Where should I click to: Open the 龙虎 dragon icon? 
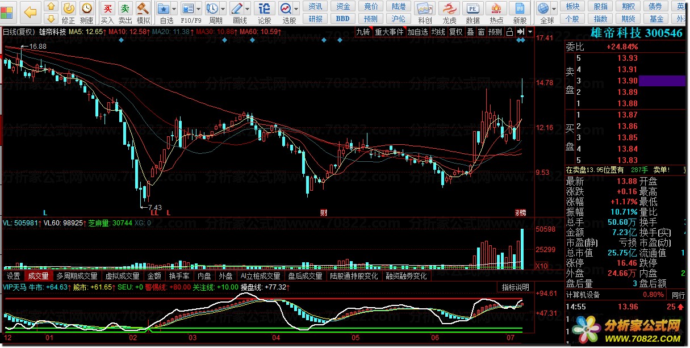[x=449, y=12]
